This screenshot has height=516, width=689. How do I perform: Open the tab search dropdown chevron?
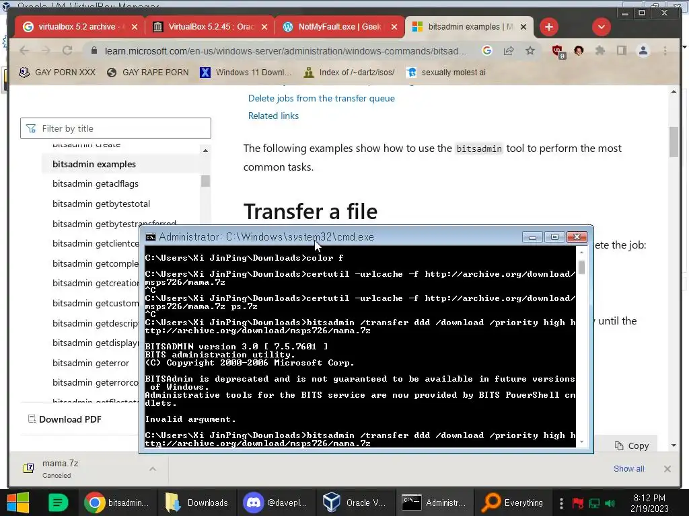(x=601, y=27)
